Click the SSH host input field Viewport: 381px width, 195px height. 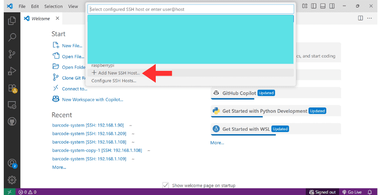click(x=190, y=9)
